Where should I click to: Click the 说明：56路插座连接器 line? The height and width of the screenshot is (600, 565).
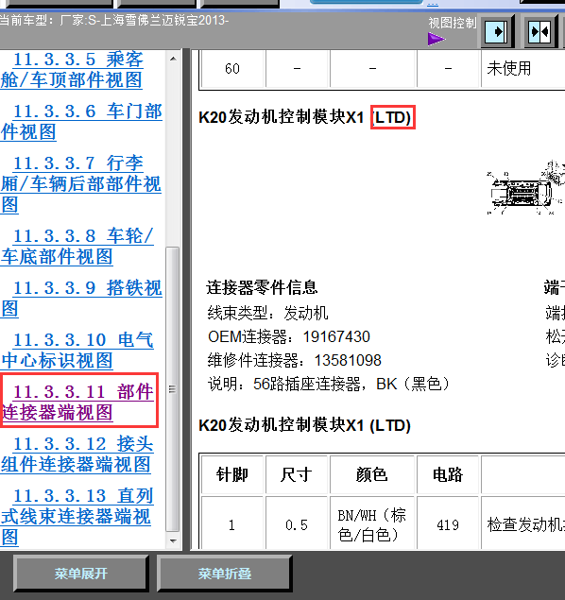pos(328,384)
